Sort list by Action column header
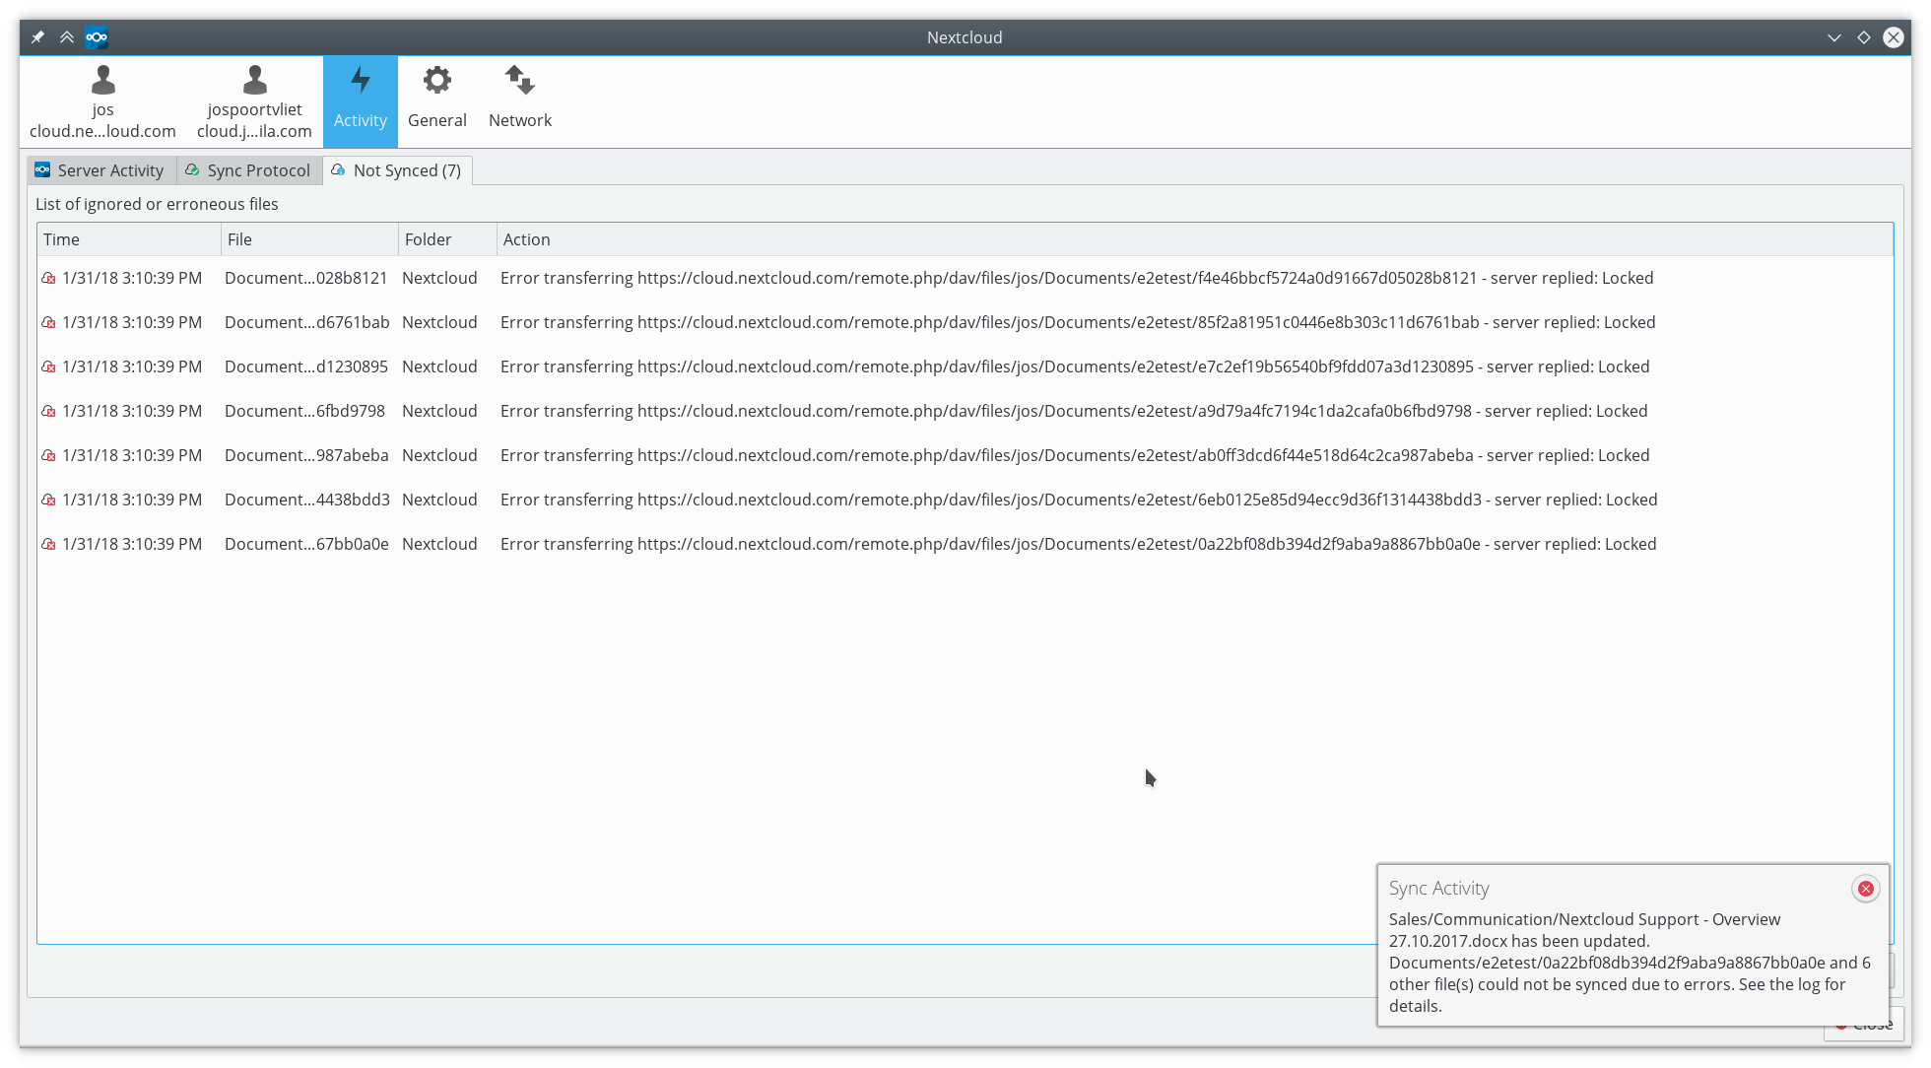 (x=1194, y=239)
